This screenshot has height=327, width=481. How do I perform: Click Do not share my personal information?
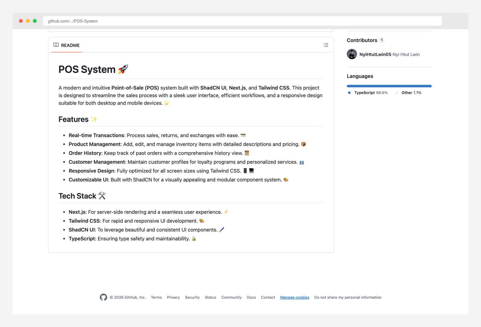tap(348, 298)
